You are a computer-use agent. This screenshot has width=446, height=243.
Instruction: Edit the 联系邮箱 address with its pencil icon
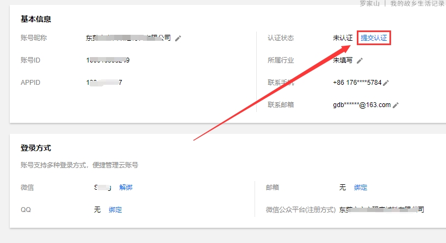pos(395,105)
